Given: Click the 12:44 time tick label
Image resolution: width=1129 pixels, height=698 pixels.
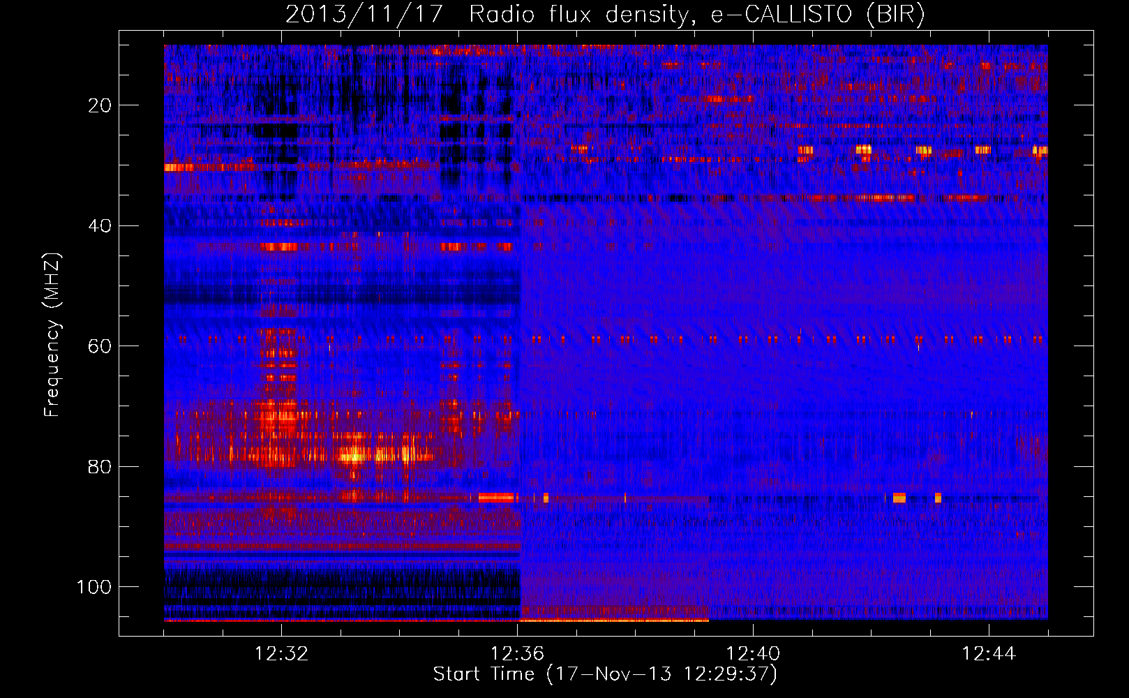Looking at the screenshot, I should pos(989,654).
